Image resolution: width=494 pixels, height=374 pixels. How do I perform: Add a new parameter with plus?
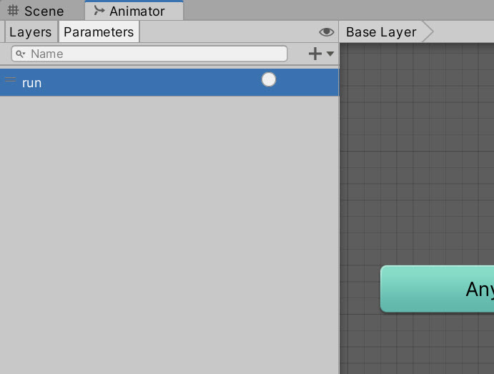315,54
